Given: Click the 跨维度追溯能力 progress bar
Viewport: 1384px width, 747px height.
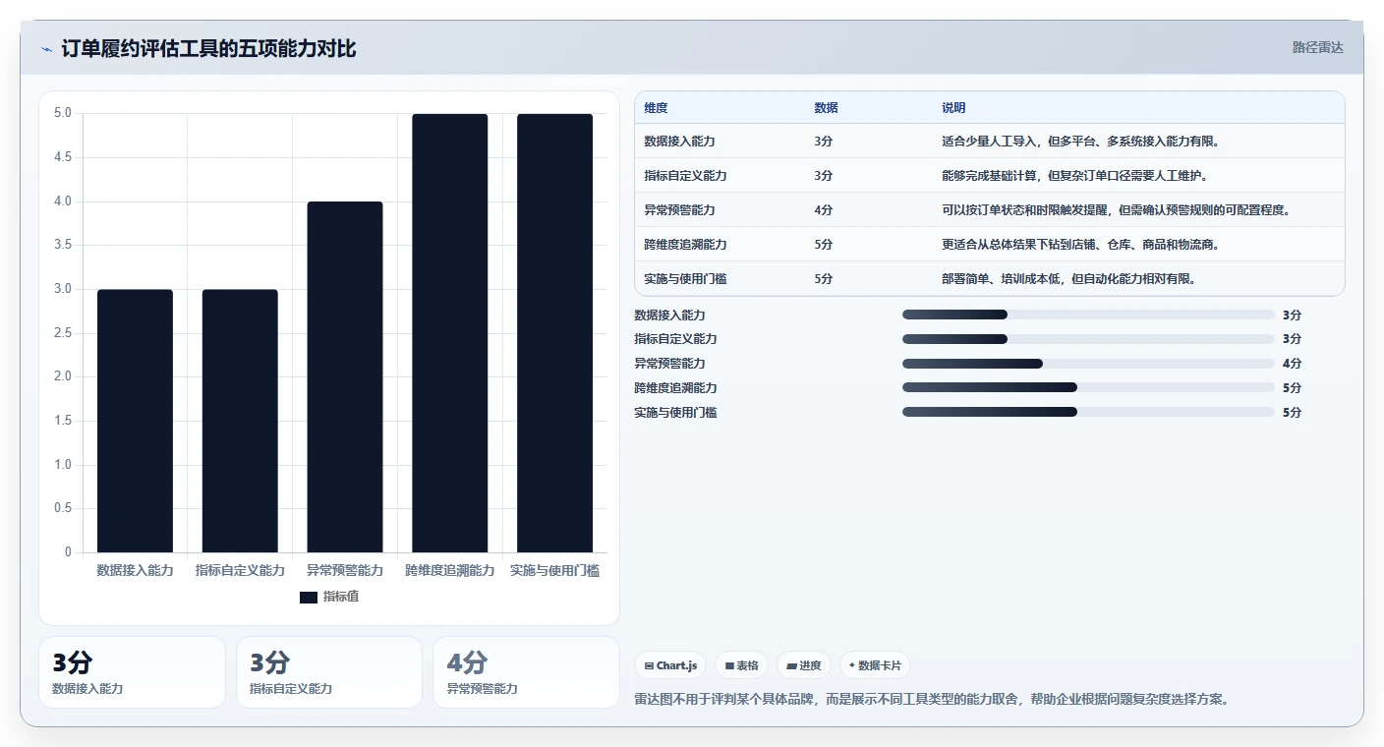Looking at the screenshot, I should tap(1088, 388).
